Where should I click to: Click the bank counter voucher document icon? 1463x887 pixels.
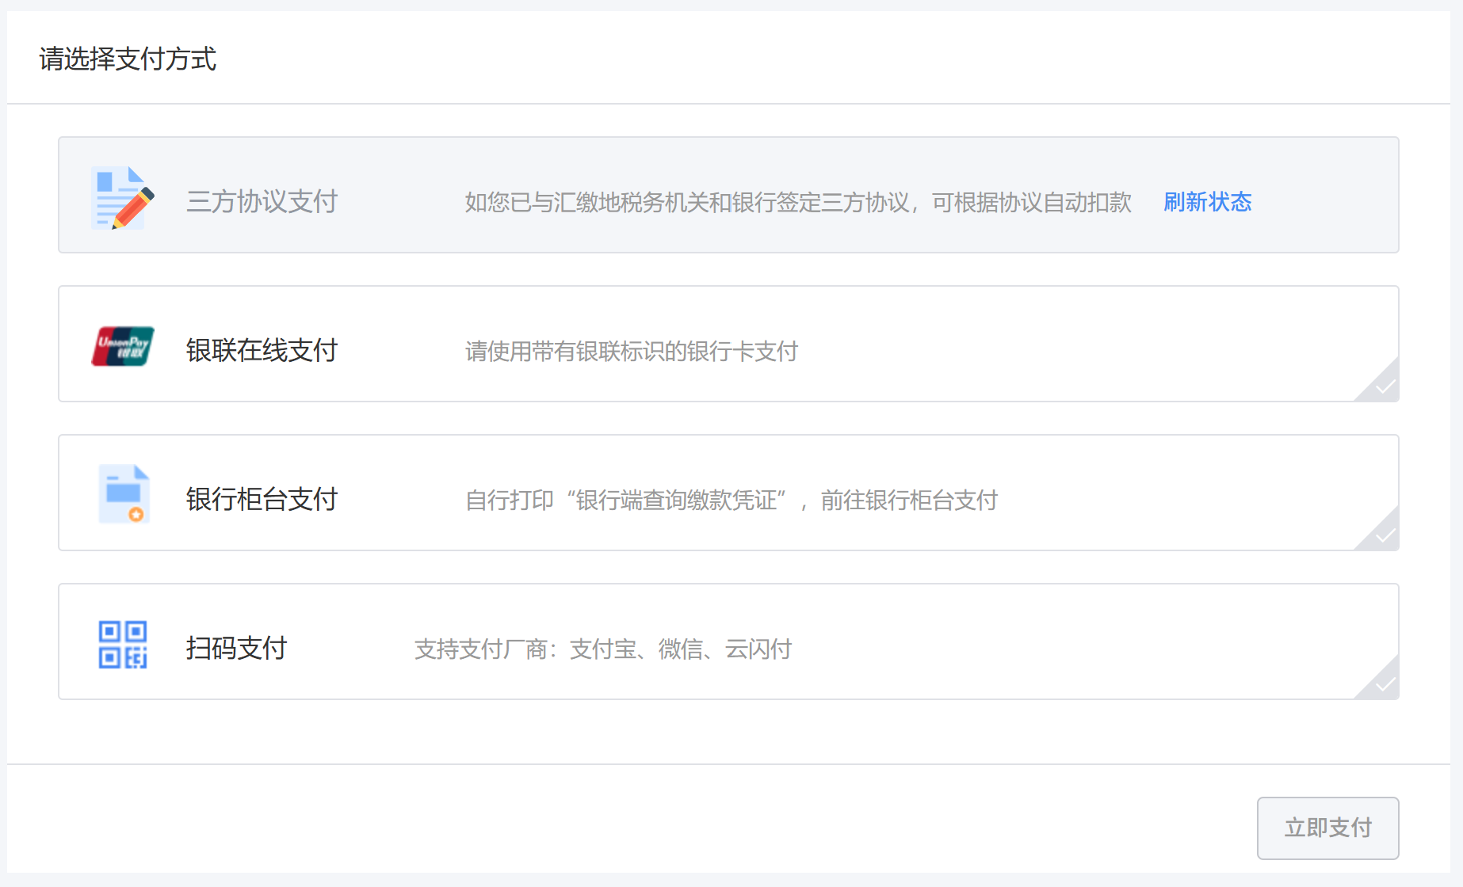[x=124, y=494]
